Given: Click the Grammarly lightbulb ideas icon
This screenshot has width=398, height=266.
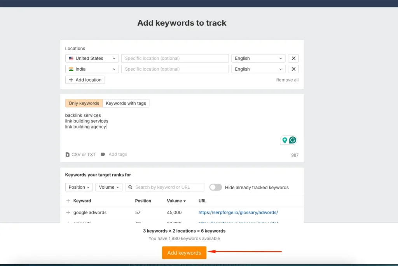Looking at the screenshot, I should [x=285, y=140].
